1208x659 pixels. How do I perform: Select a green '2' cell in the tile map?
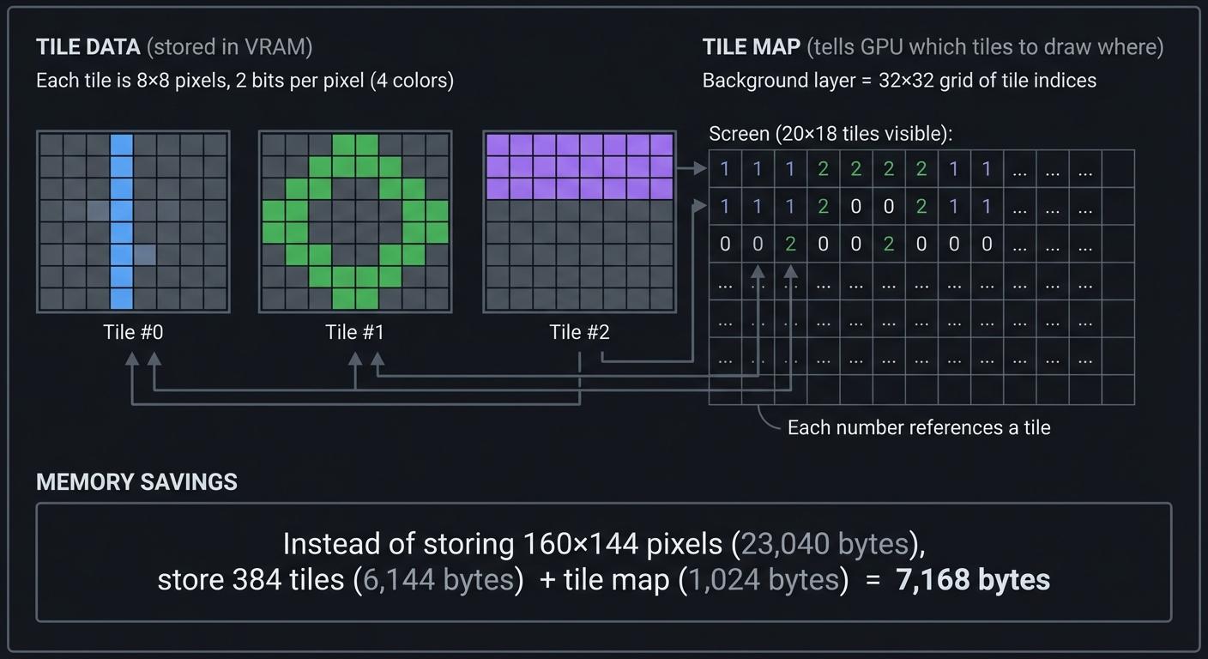(x=823, y=168)
